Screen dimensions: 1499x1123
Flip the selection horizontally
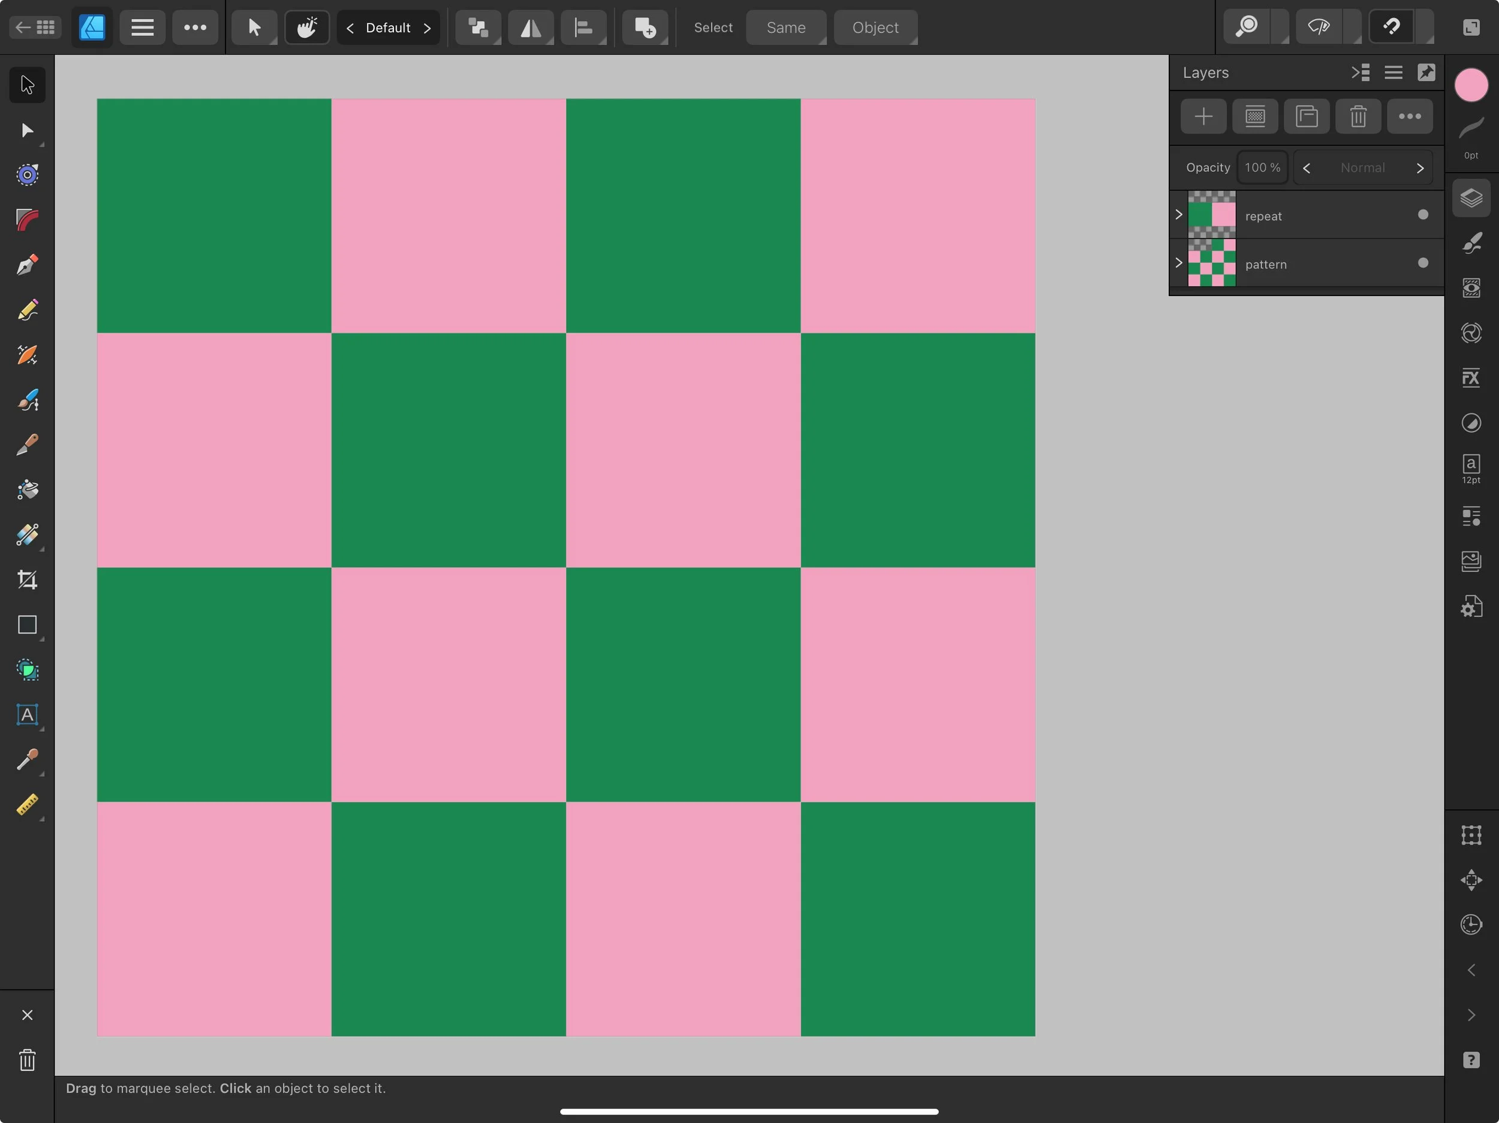(x=531, y=28)
